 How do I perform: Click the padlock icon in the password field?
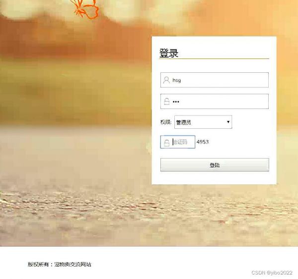[x=167, y=102]
